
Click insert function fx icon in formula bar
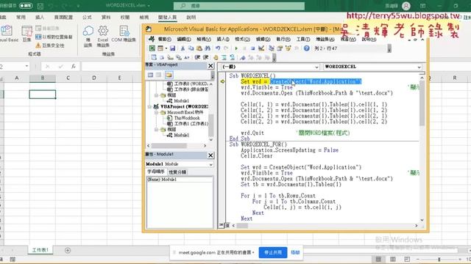pos(73,67)
